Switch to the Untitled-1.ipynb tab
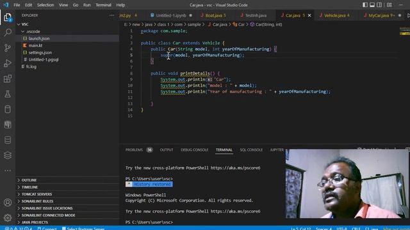This screenshot has width=410, height=230. click(171, 15)
